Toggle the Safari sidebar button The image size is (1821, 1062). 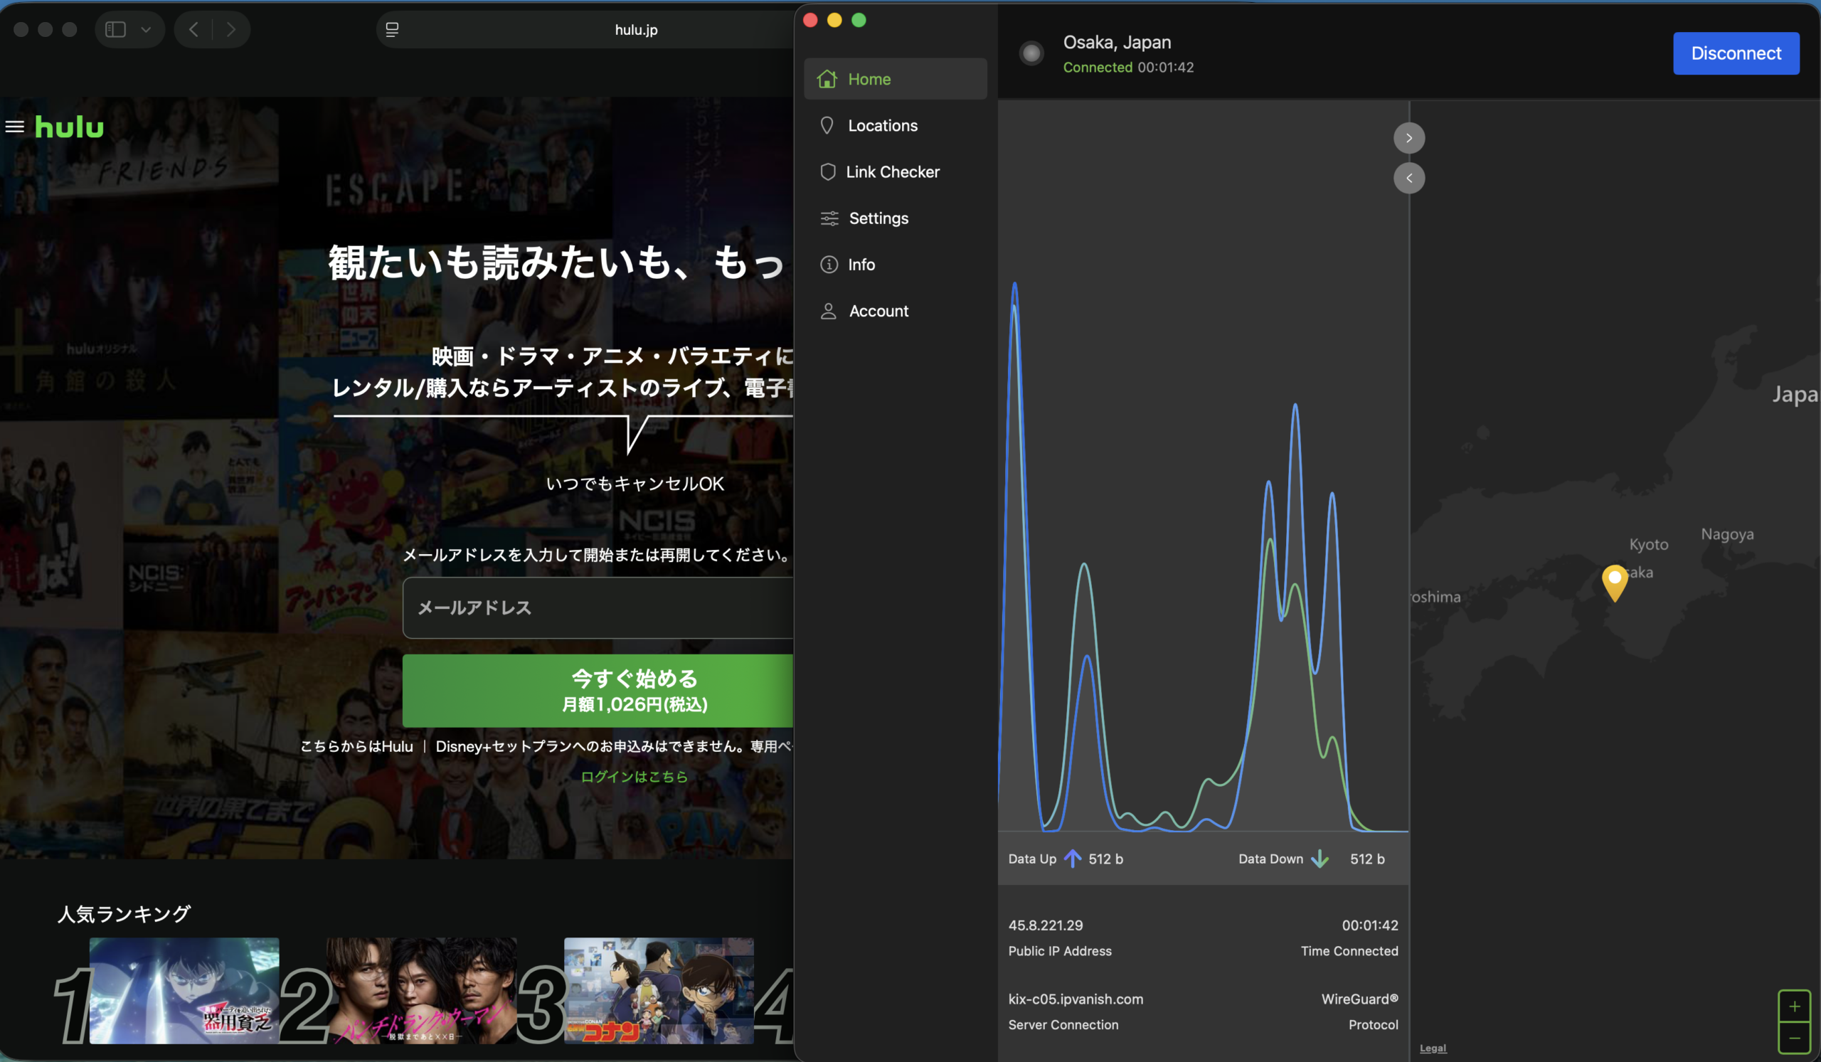(116, 30)
